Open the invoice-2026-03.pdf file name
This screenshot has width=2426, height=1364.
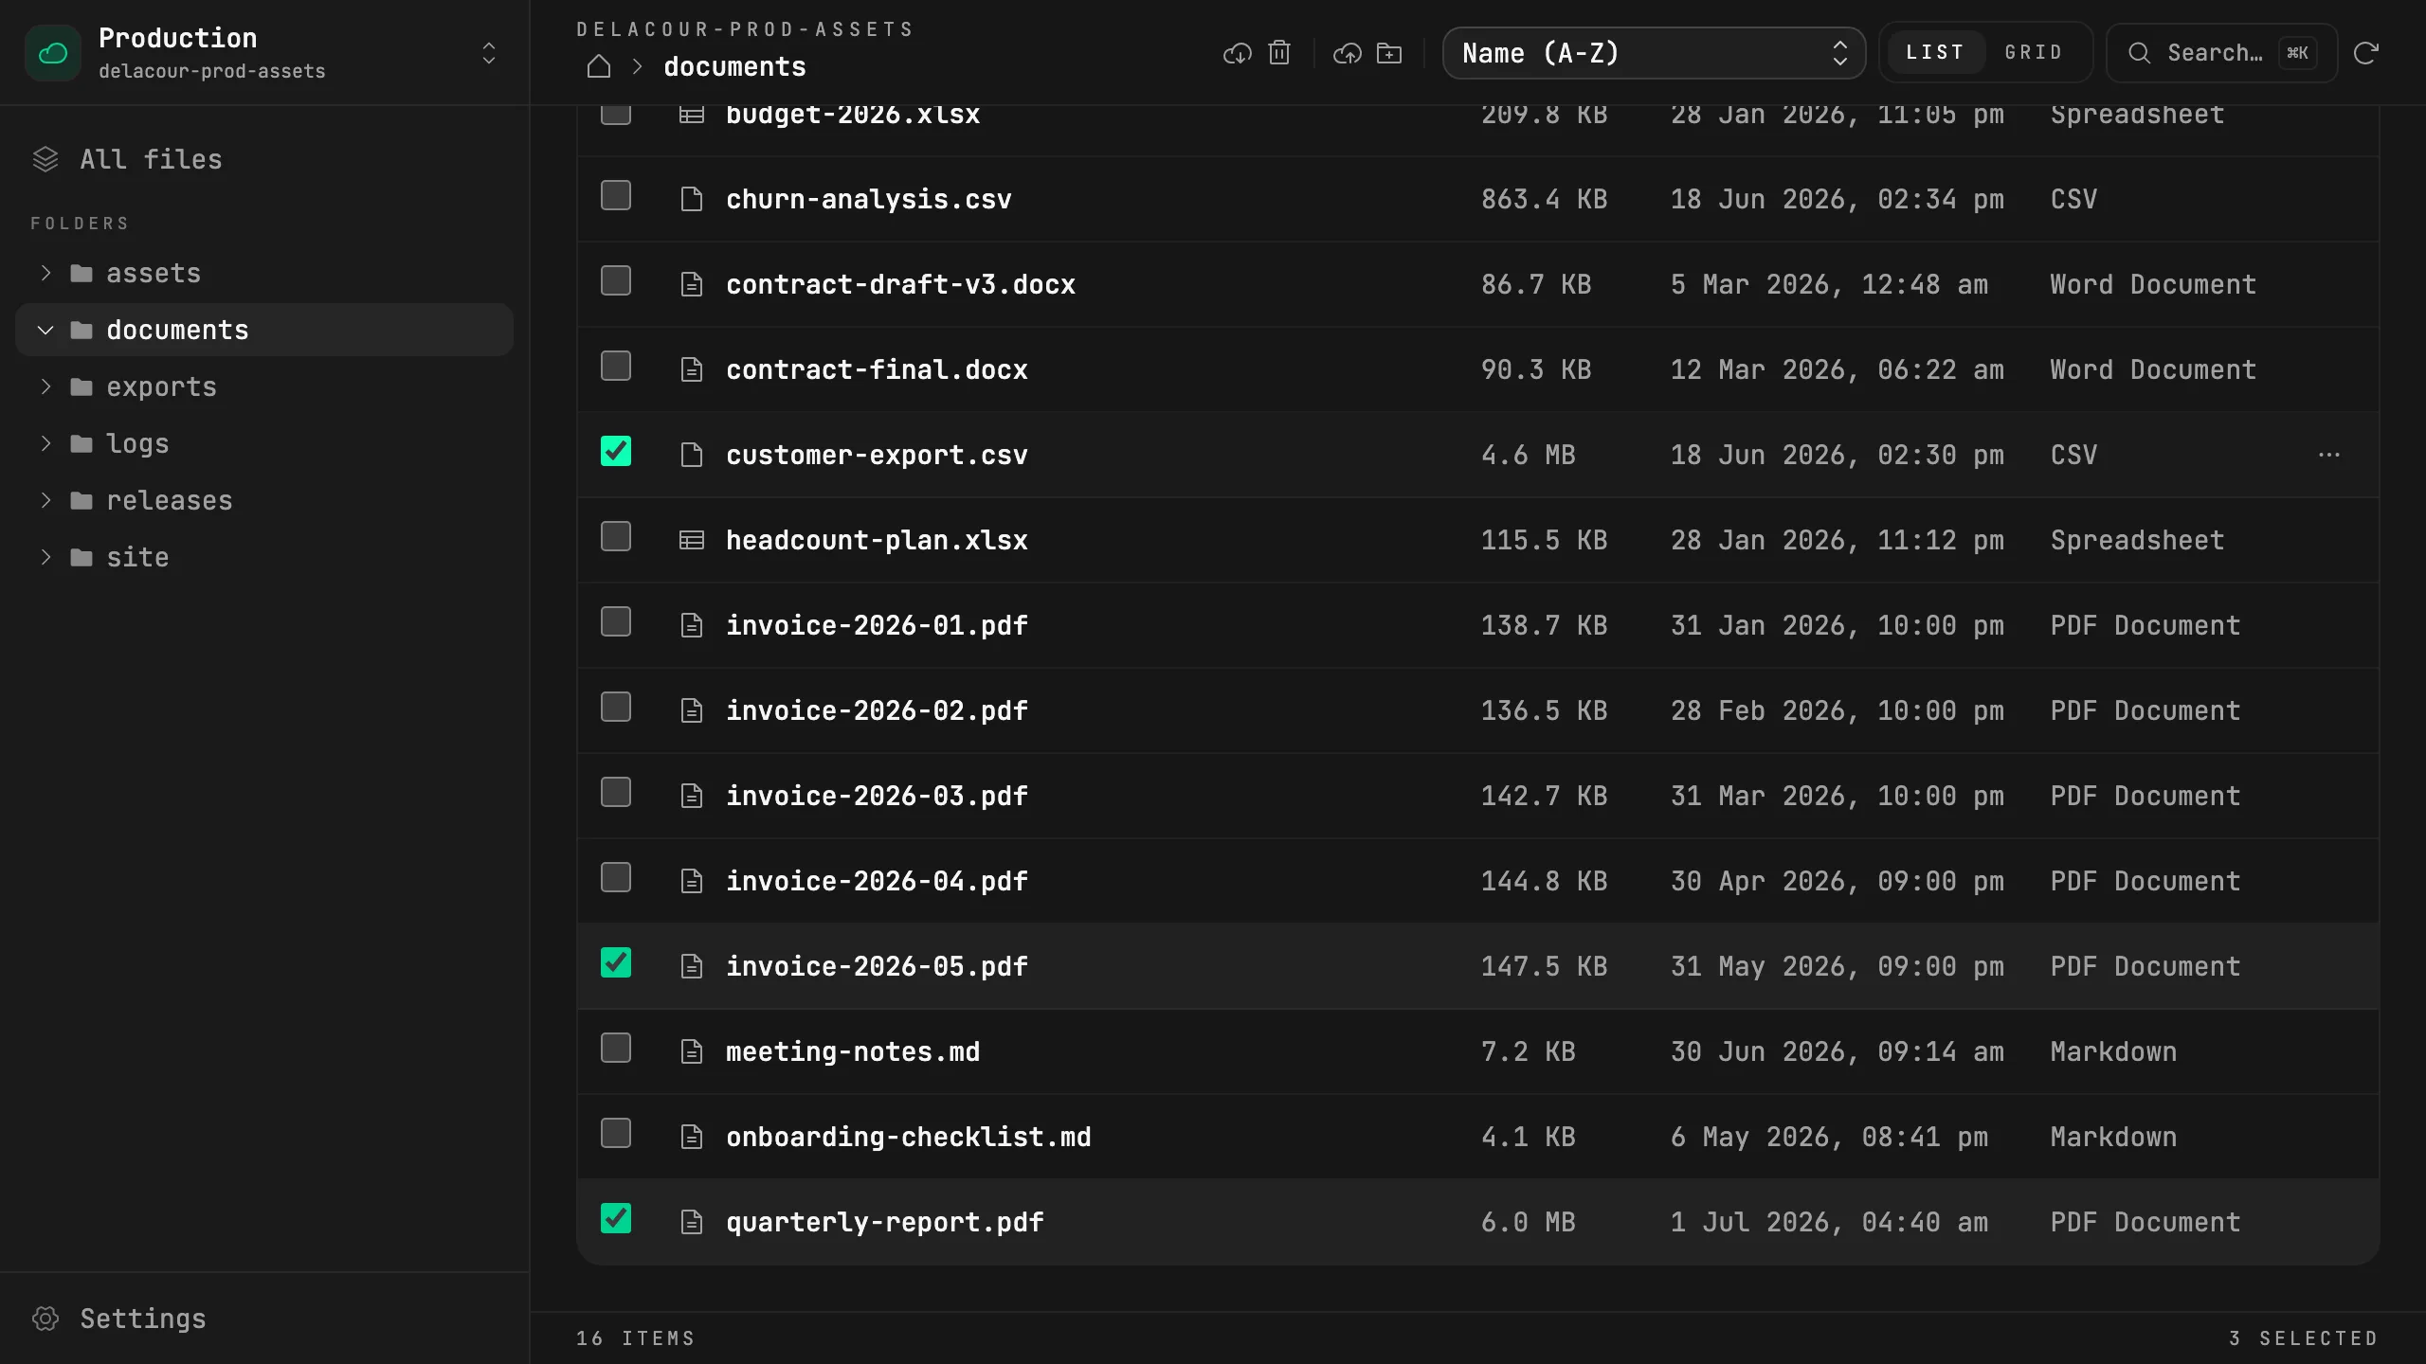tap(877, 796)
